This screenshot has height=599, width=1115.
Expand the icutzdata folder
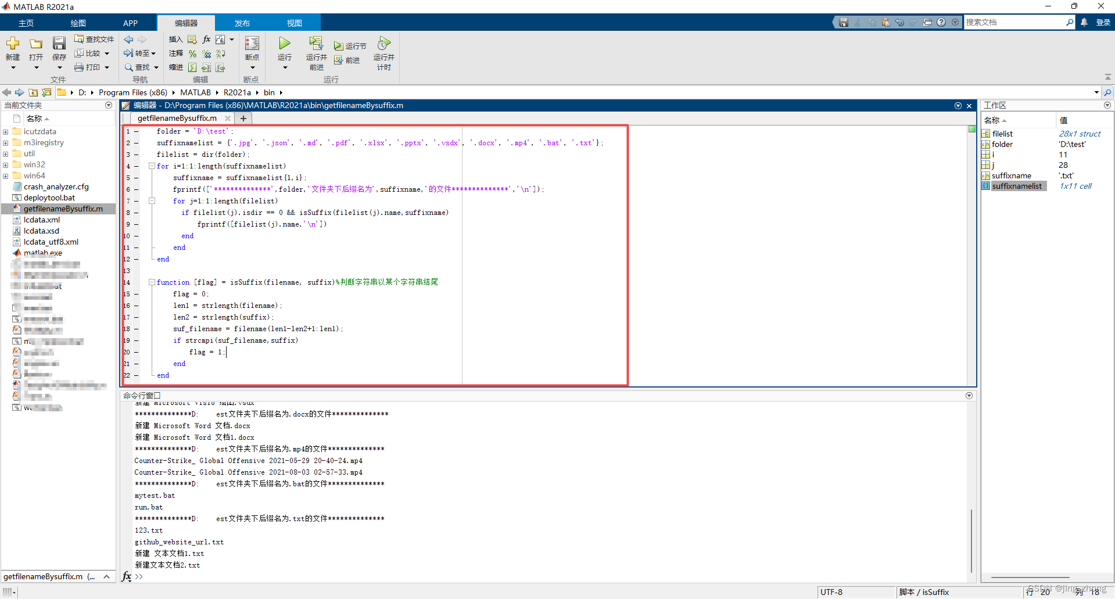click(x=5, y=132)
